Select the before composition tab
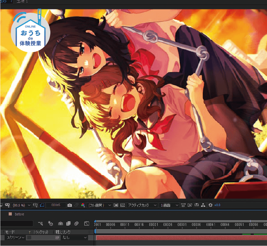This screenshot has height=246, width=267. click(19, 214)
